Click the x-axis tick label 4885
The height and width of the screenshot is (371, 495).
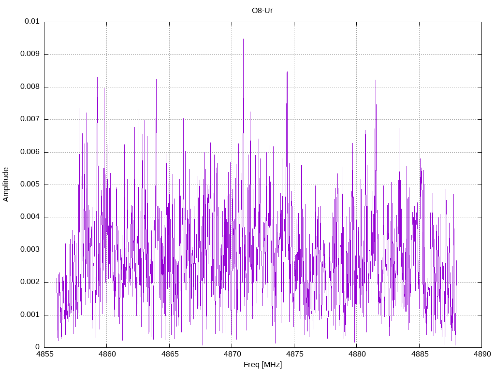(420, 354)
